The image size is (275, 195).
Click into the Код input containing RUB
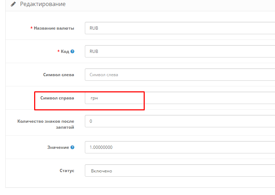pyautogui.click(x=180, y=51)
